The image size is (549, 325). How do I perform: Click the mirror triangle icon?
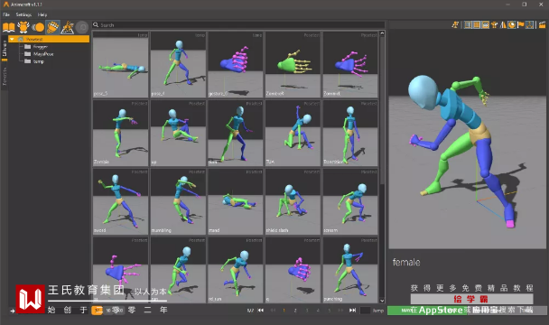coord(503,24)
